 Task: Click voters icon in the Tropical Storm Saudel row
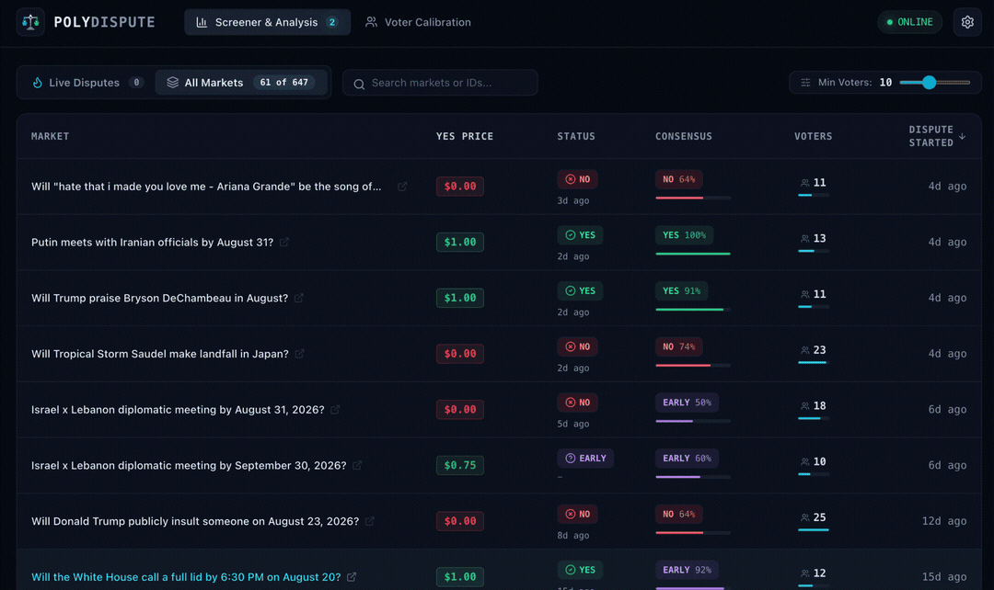(804, 350)
